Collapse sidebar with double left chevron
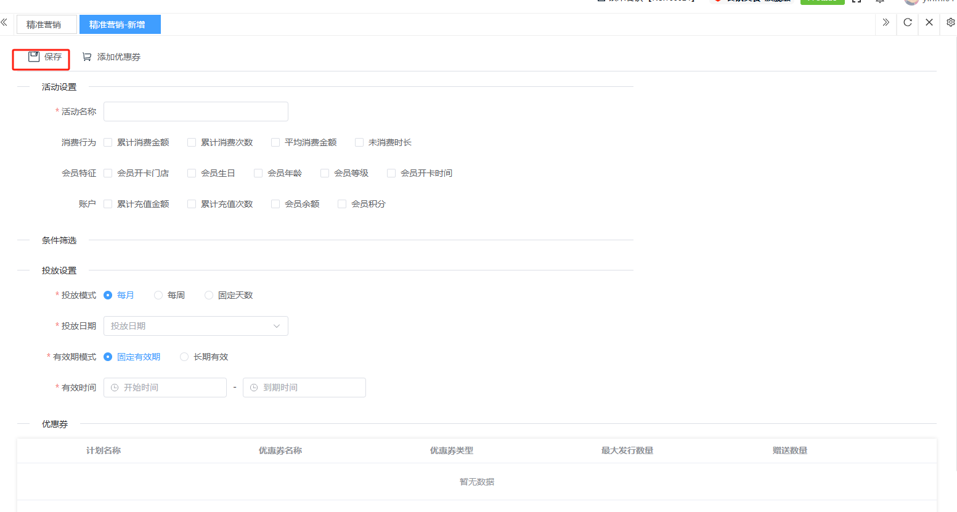Screen dimensions: 957x512 click(4, 23)
